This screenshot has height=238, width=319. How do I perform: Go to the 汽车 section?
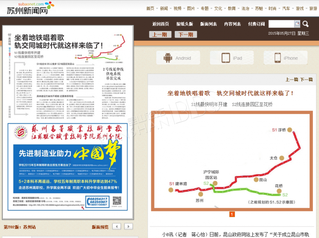click(286, 9)
